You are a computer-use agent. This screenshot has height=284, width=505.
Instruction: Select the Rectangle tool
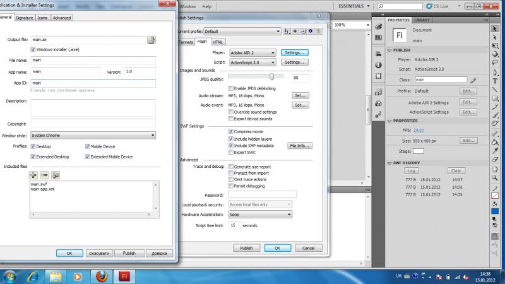495,98
